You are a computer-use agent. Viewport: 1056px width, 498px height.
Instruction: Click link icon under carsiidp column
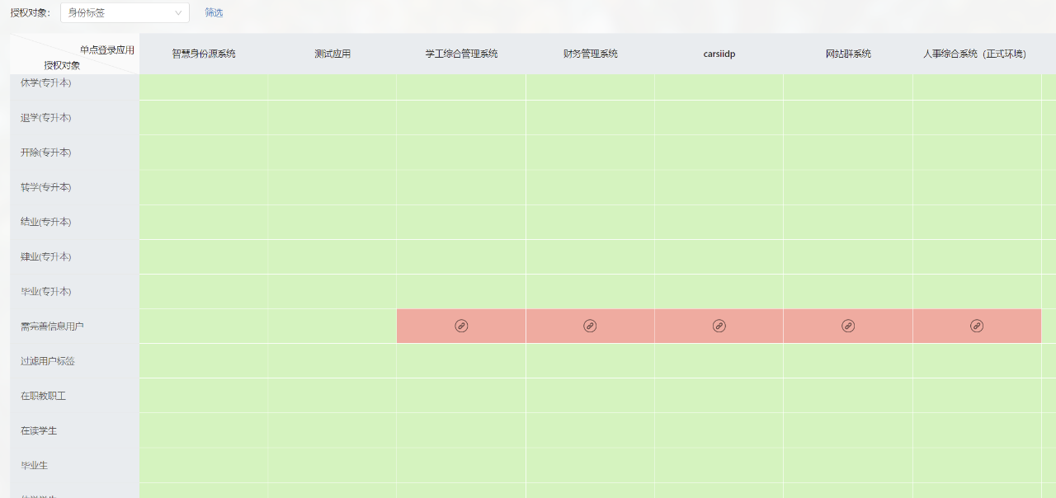coord(719,326)
